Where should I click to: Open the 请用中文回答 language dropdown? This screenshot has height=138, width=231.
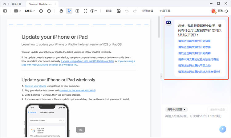pos(176,109)
